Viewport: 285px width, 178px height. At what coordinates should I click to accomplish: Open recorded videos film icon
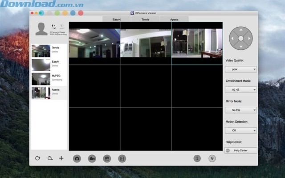122,158
